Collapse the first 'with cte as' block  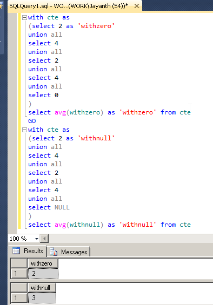click(x=24, y=17)
